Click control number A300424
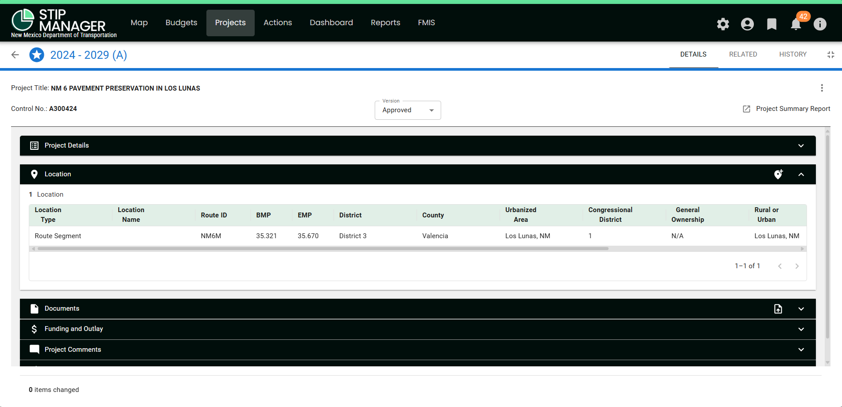Viewport: 842px width, 407px height. click(63, 109)
